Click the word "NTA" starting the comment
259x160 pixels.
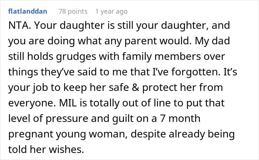(17, 25)
